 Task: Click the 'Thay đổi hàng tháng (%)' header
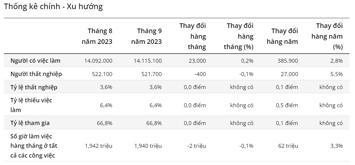point(239,36)
